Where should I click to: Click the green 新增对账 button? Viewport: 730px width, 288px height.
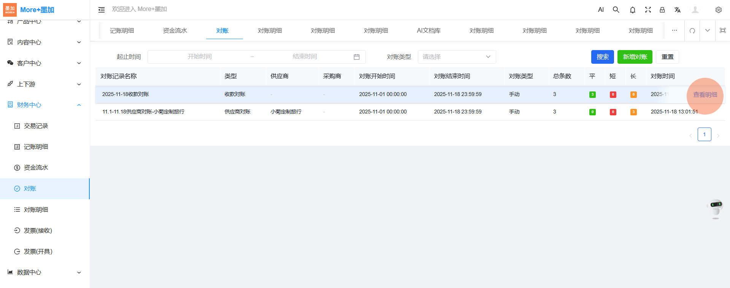pyautogui.click(x=635, y=57)
